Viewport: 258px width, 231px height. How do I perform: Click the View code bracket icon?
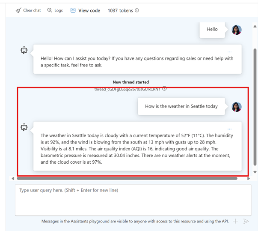(x=73, y=10)
